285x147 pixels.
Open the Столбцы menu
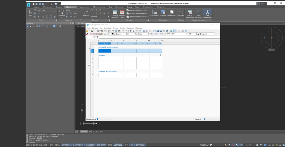107,28
